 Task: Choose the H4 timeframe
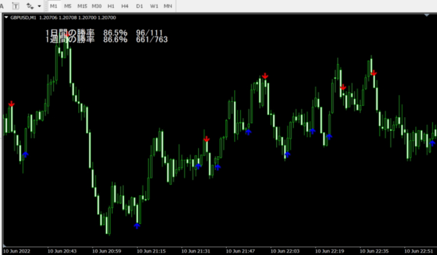pos(125,6)
